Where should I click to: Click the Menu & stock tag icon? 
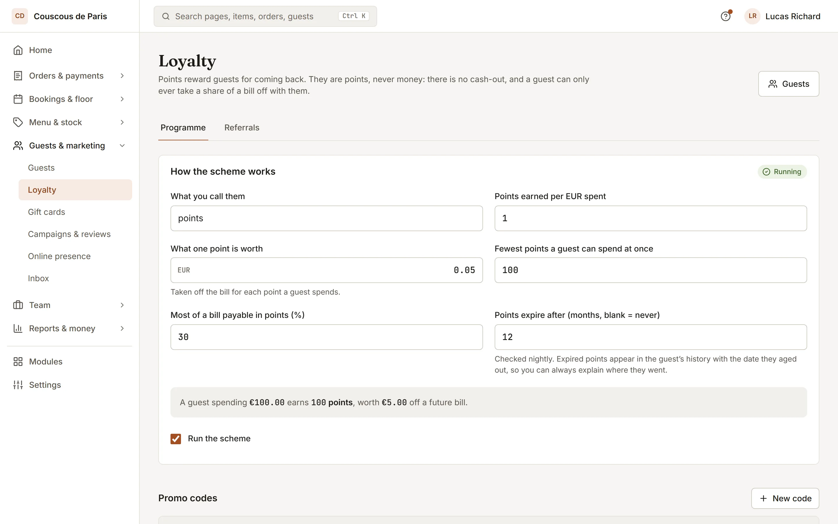point(18,122)
